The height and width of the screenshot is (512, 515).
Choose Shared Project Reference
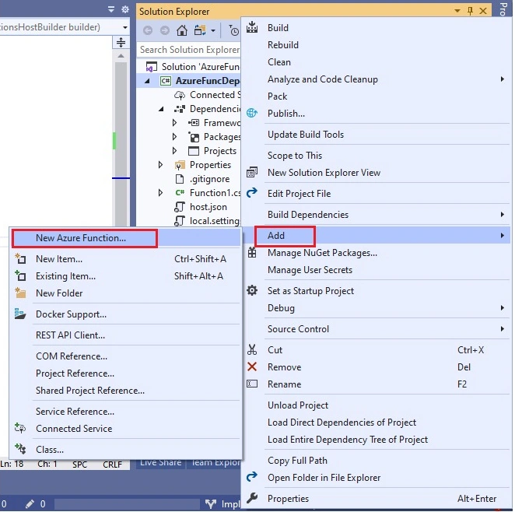click(x=90, y=390)
